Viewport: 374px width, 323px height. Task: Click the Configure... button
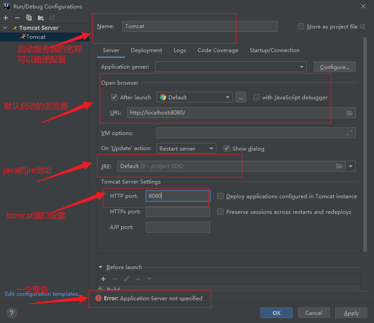tap(335, 67)
